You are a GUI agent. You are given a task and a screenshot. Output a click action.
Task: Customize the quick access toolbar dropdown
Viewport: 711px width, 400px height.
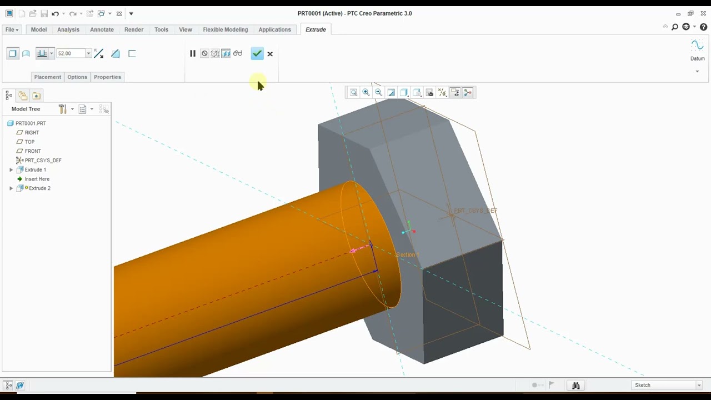131,13
